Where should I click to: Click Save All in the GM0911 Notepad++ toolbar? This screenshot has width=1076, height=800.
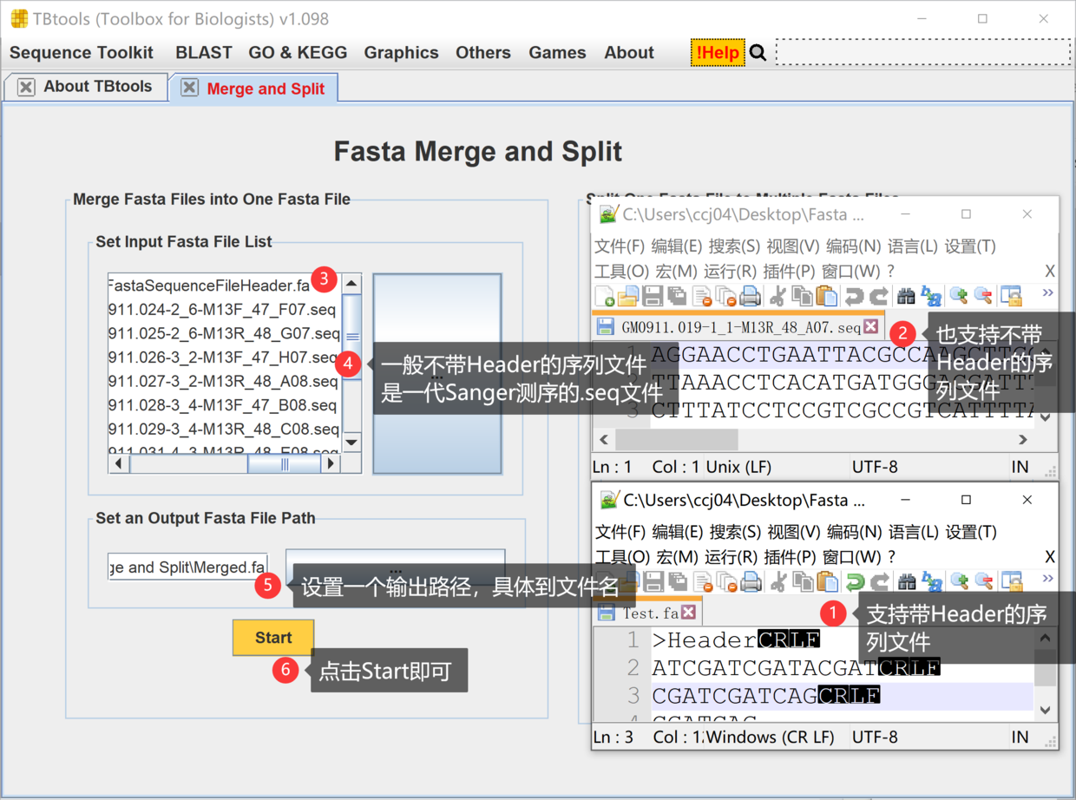(x=677, y=296)
